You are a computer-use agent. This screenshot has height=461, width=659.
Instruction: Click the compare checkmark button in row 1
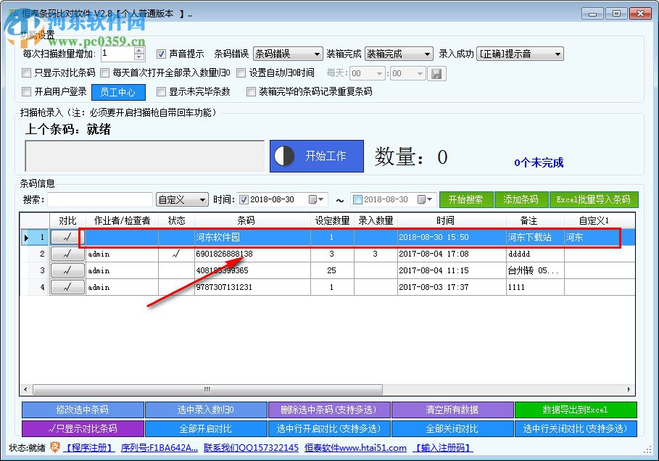67,238
